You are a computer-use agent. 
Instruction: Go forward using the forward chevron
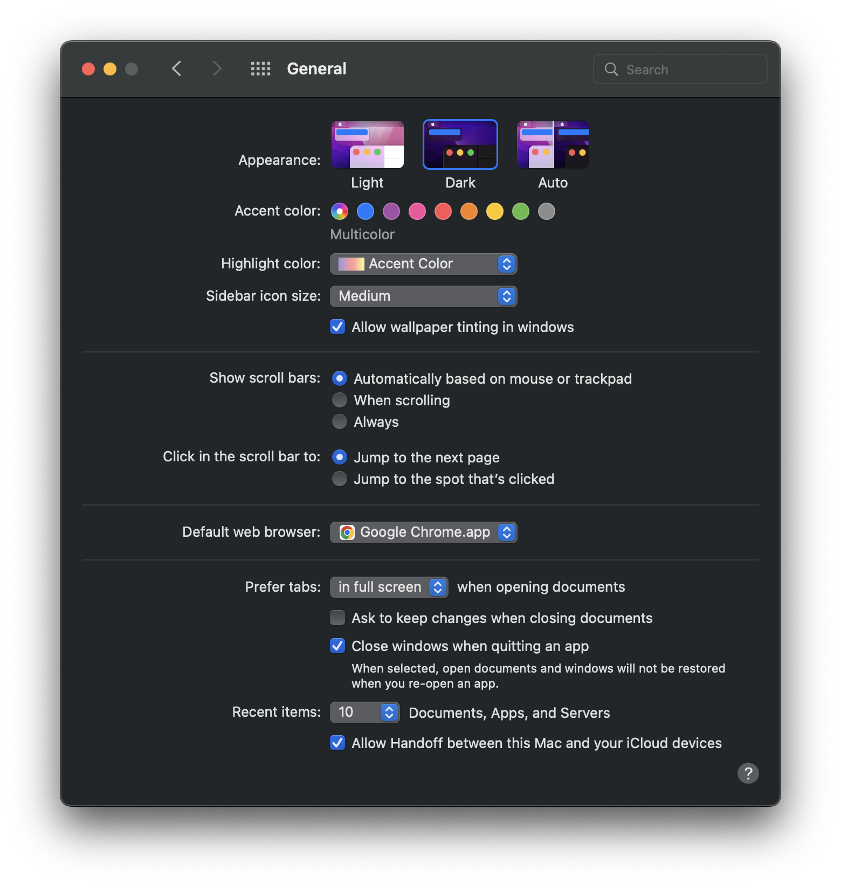click(217, 68)
